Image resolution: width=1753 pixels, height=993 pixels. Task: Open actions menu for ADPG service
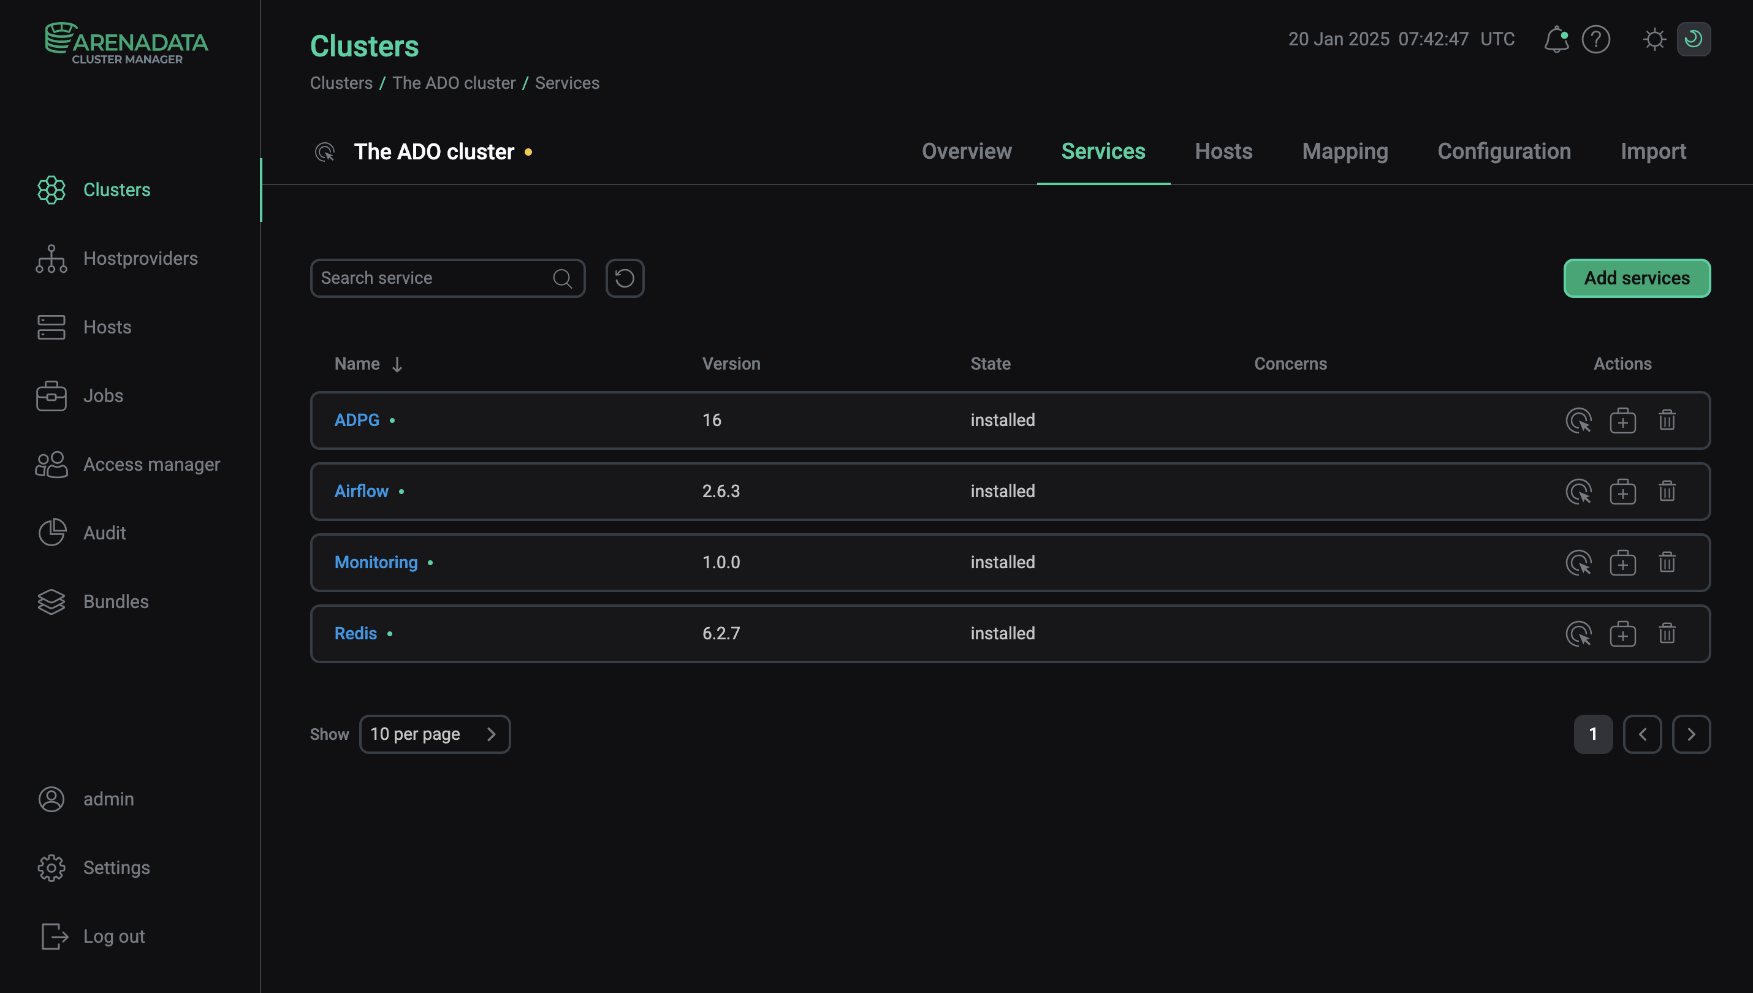pyautogui.click(x=1578, y=420)
